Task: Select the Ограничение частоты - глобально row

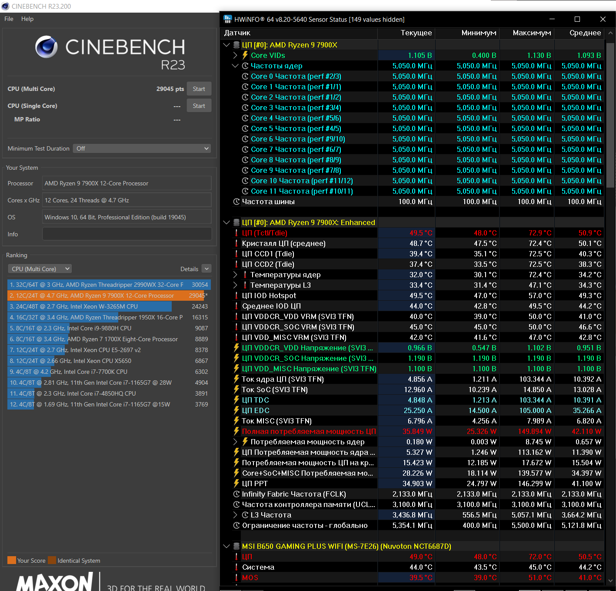Action: pyautogui.click(x=413, y=525)
